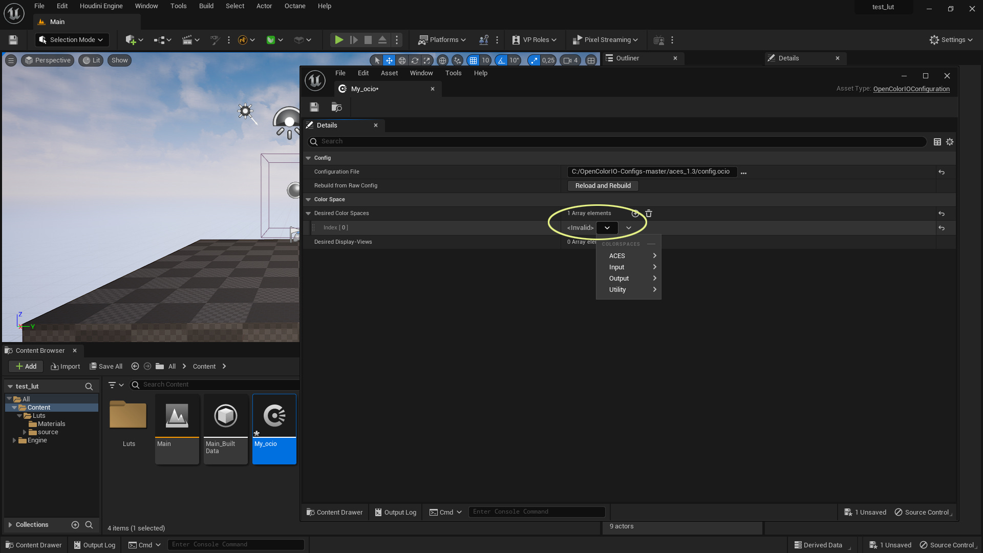Open the green Octane plugin menu
This screenshot has width=983, height=553.
coord(274,40)
